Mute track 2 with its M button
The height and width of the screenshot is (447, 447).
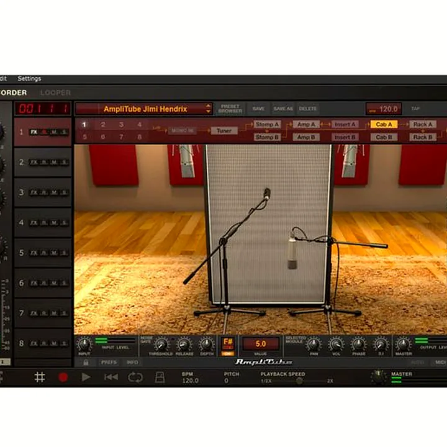click(54, 162)
